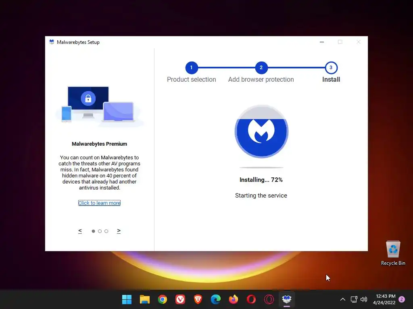Image resolution: width=413 pixels, height=309 pixels.
Task: Click the Installing... 72% status text
Action: [x=261, y=180]
